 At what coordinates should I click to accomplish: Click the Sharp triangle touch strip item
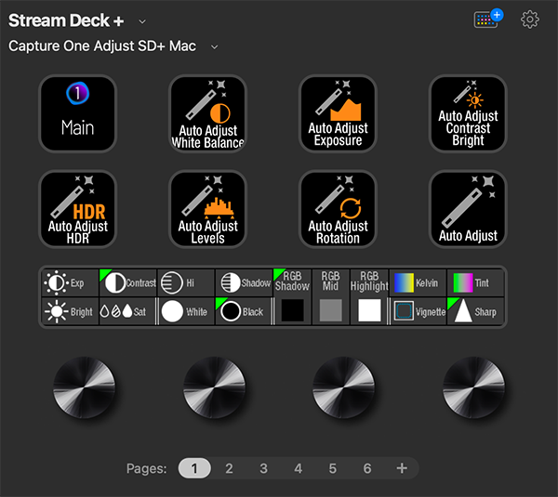coord(476,311)
